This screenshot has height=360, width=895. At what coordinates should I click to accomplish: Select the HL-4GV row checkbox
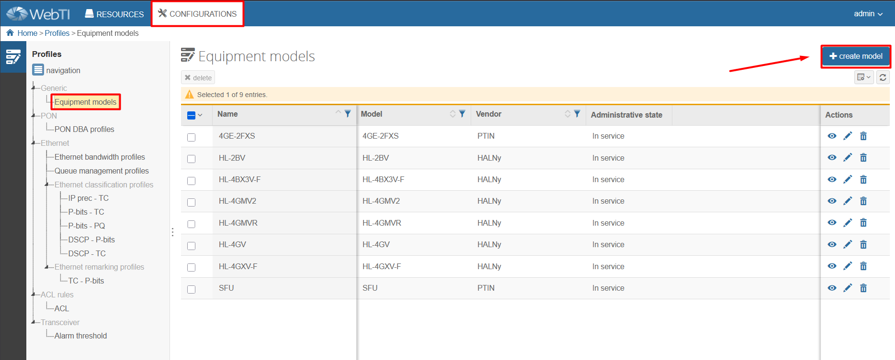coord(192,246)
